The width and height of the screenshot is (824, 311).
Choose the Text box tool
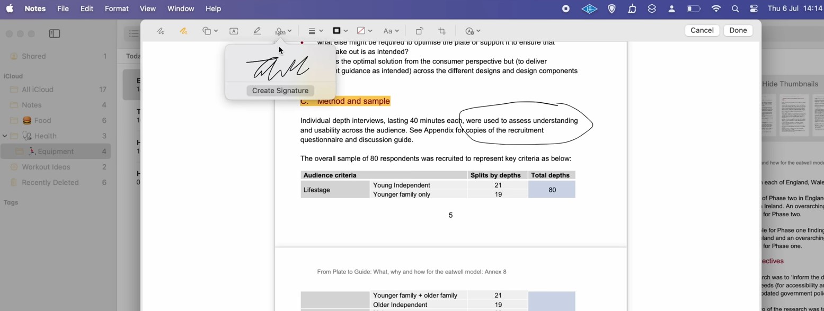point(234,31)
